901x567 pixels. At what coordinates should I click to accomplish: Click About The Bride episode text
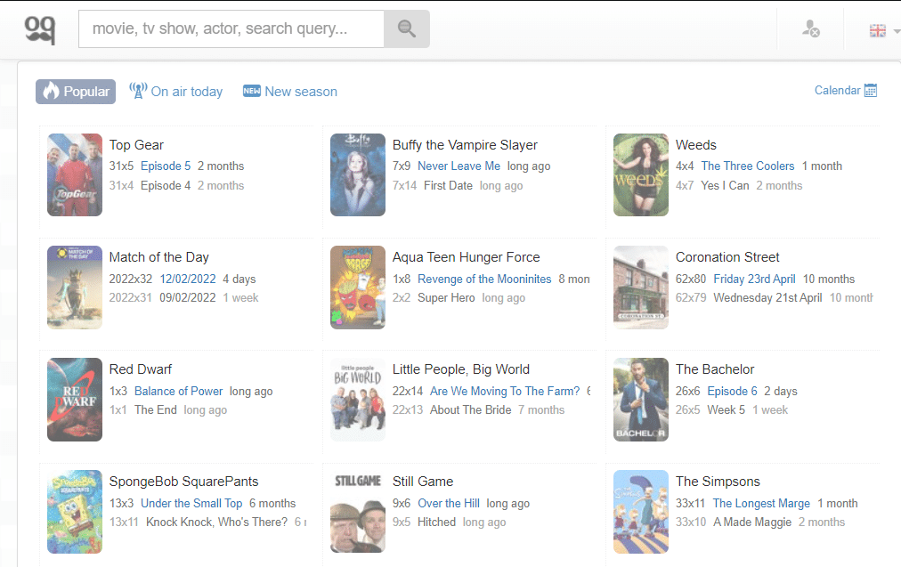coord(471,409)
